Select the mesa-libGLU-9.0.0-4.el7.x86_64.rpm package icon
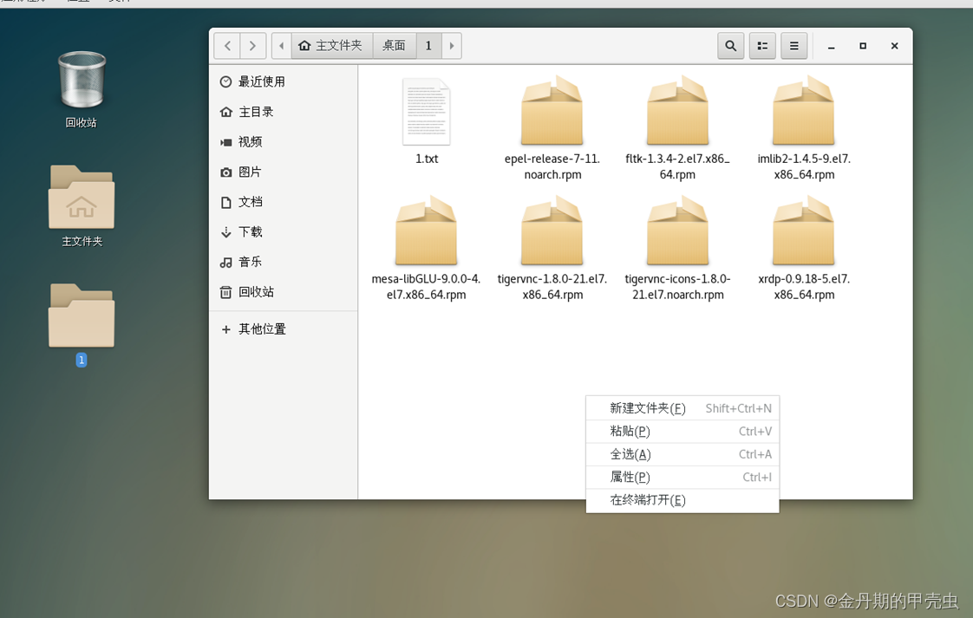This screenshot has width=973, height=618. pos(427,231)
